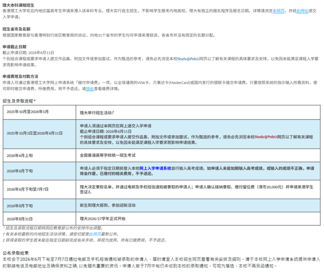324x273 pixels.
Task: Select the 2025年10月至2026年5月 date cell
Action: point(28,112)
